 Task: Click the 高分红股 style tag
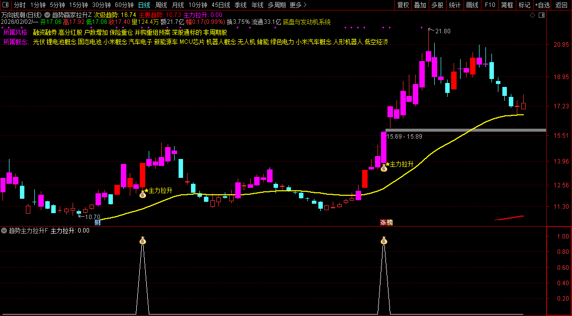click(x=71, y=32)
